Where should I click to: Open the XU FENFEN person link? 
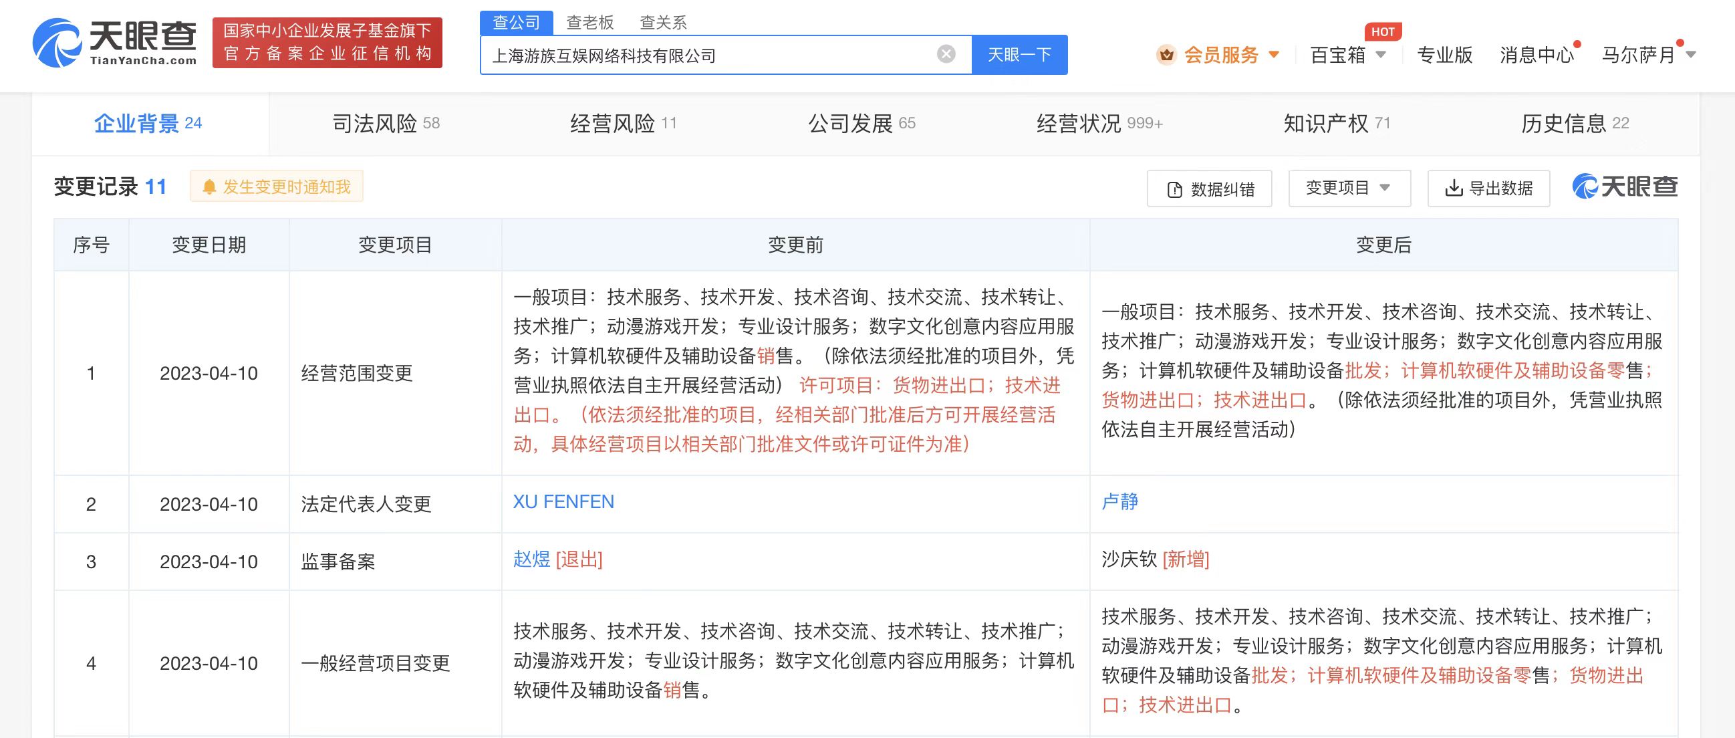click(563, 501)
